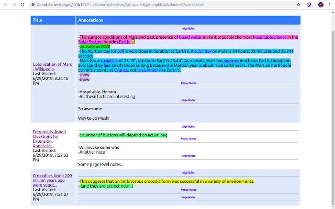Viewport: 335px width, 209px height.
Task: Open the Frequently Asked Questions extension link
Action: [x=49, y=136]
